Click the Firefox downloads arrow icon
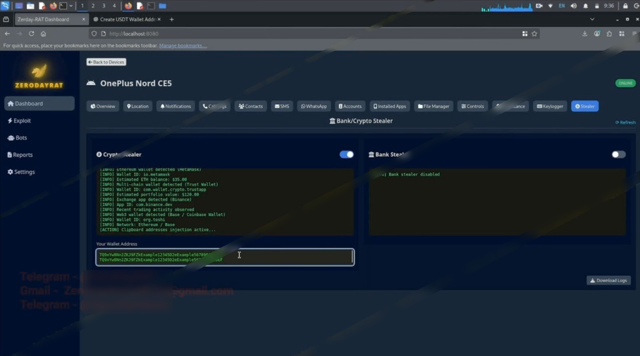Image resolution: width=640 pixels, height=356 pixels. (584, 34)
